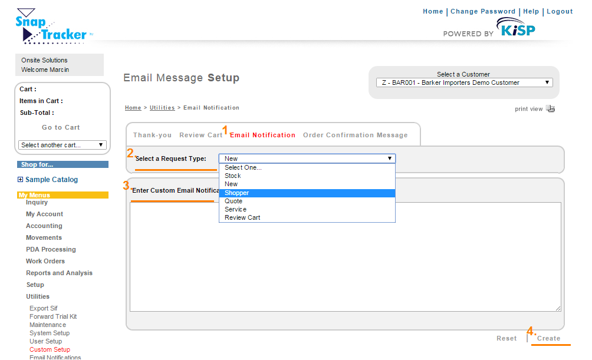Viewport: 592px width, 360px height.
Task: Open the Select another cart dropdown
Action: pos(63,145)
